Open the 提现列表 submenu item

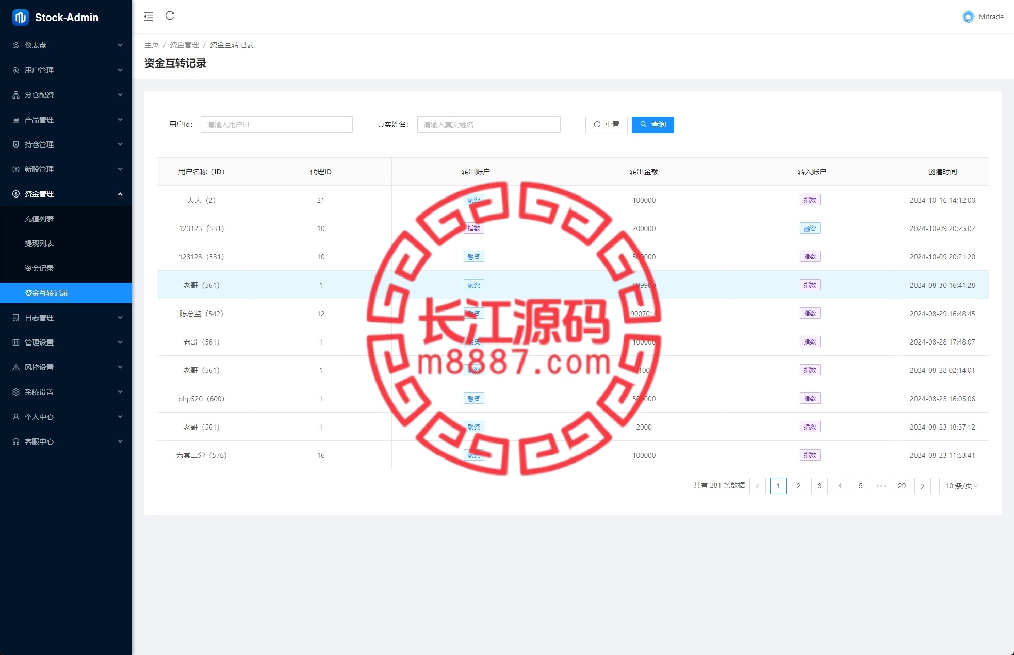(66, 243)
